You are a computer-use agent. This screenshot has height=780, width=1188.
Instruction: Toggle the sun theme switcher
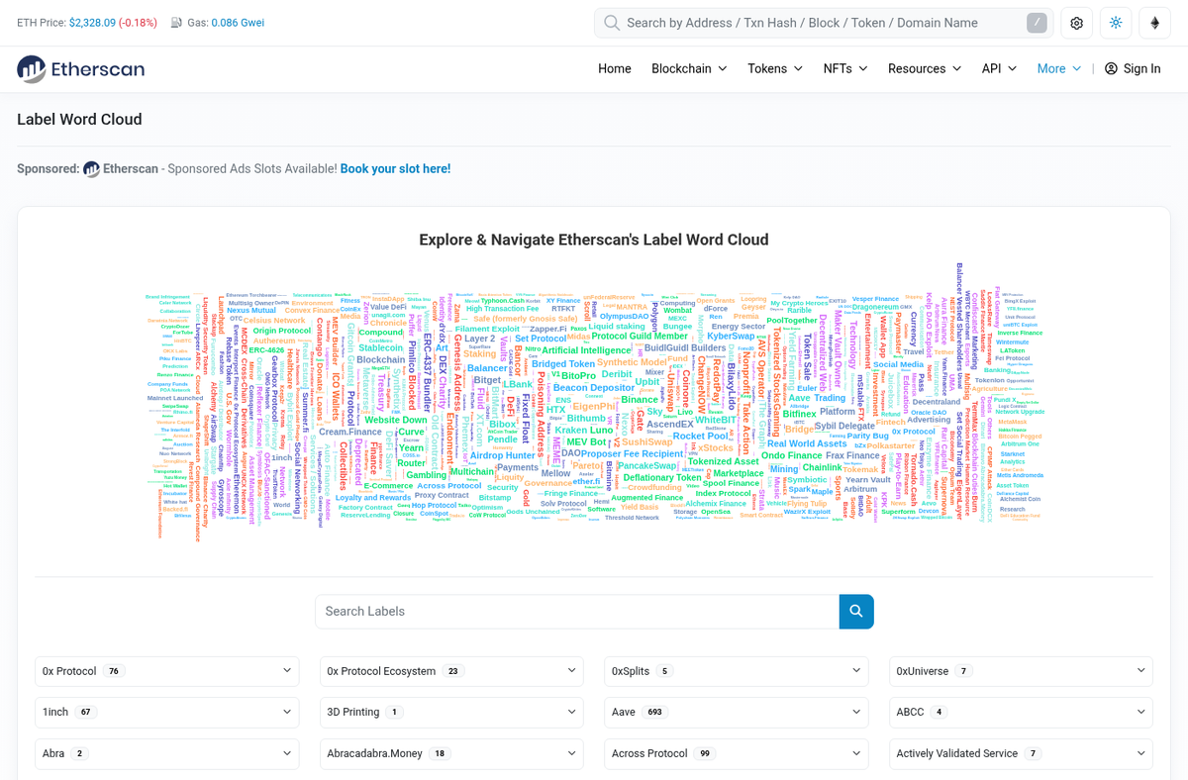tap(1116, 23)
